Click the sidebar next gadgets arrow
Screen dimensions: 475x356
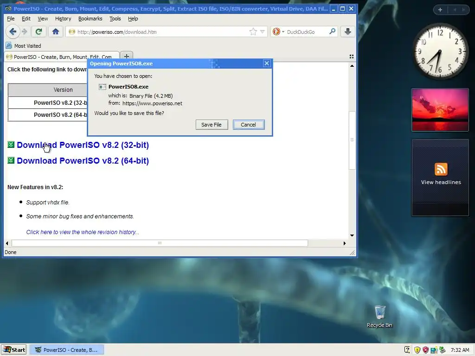(463, 10)
